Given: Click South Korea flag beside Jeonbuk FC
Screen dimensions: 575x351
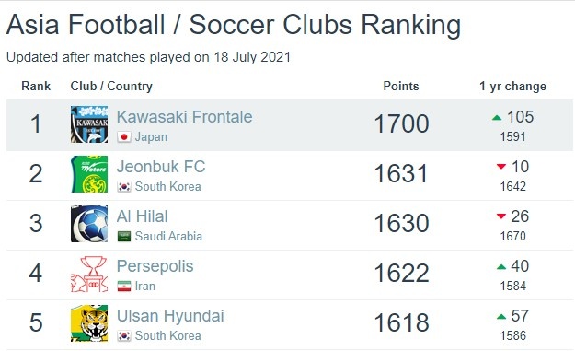Looking at the screenshot, I should coord(124,187).
